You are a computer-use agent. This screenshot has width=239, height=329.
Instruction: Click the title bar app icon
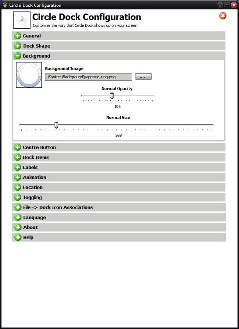pos(5,5)
